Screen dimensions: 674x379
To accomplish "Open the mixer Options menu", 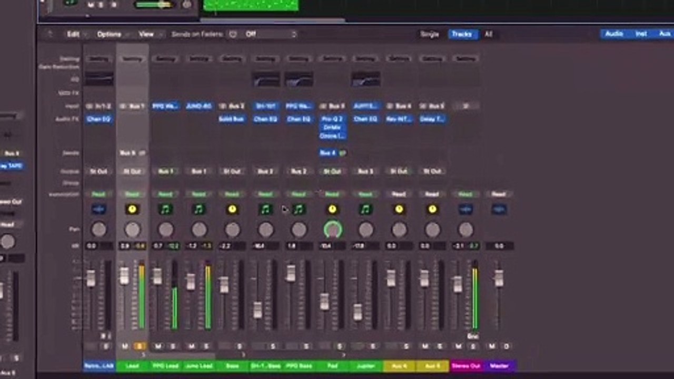I will pyautogui.click(x=109, y=34).
